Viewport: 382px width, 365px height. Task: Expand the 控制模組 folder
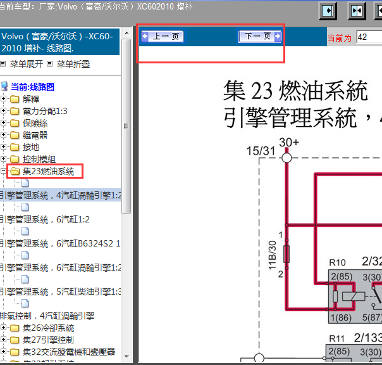3,158
